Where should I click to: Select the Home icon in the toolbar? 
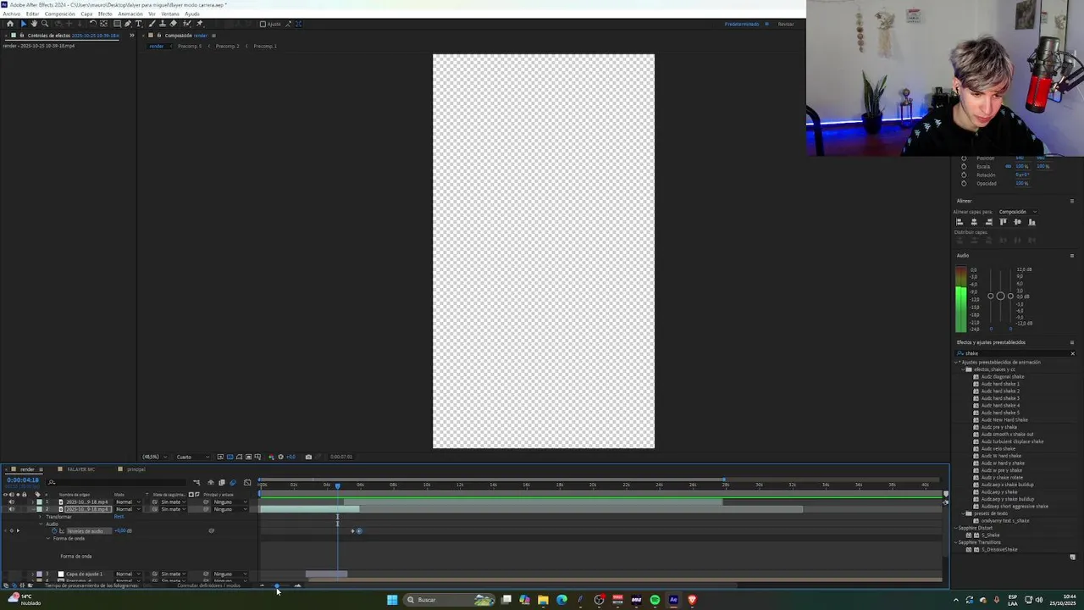10,24
